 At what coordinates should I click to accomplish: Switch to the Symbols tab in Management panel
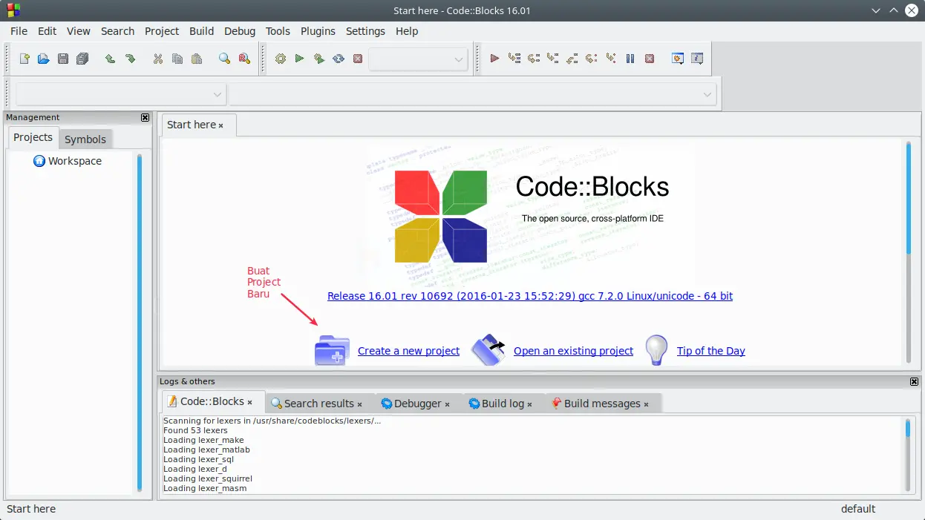tap(85, 139)
